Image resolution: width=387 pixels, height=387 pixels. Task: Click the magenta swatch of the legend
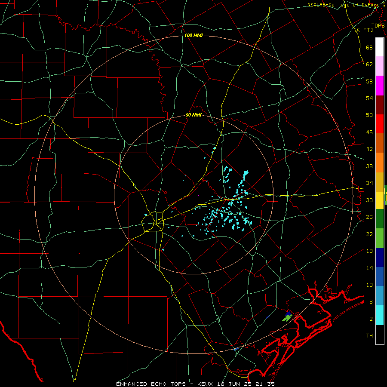(380, 86)
